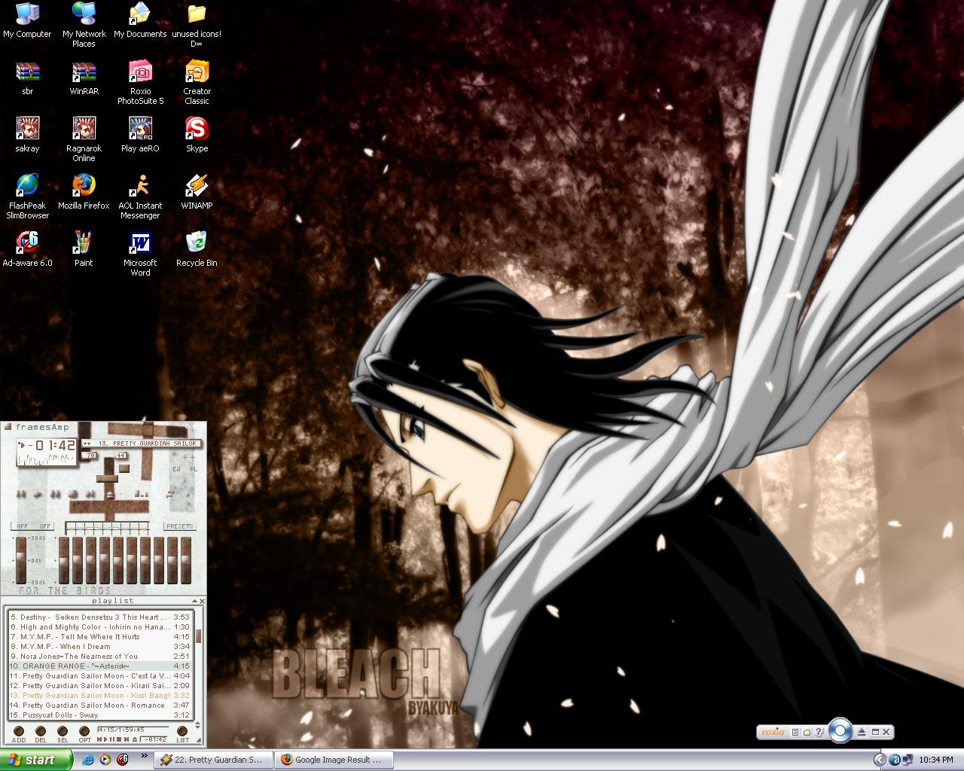This screenshot has width=964, height=771.
Task: Launch Paint shortcut
Action: tap(84, 249)
